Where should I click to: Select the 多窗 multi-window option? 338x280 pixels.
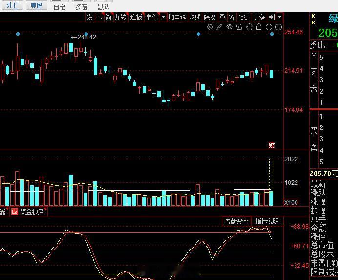pos(82,7)
